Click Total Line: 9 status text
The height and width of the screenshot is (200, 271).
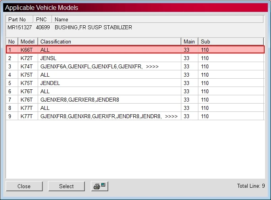pyautogui.click(x=251, y=186)
